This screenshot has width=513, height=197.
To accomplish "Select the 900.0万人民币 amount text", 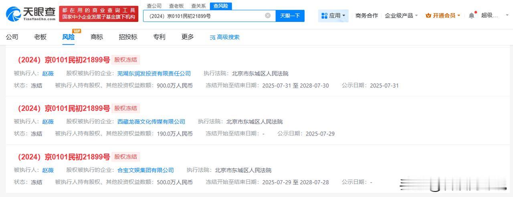I will coord(174,86).
